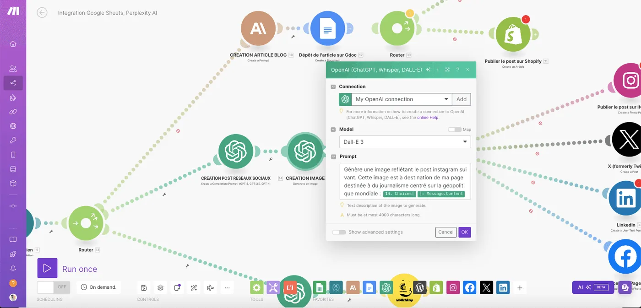Click Cancel in OpenAI dialog
Screen dimensions: 641x308
pos(445,232)
